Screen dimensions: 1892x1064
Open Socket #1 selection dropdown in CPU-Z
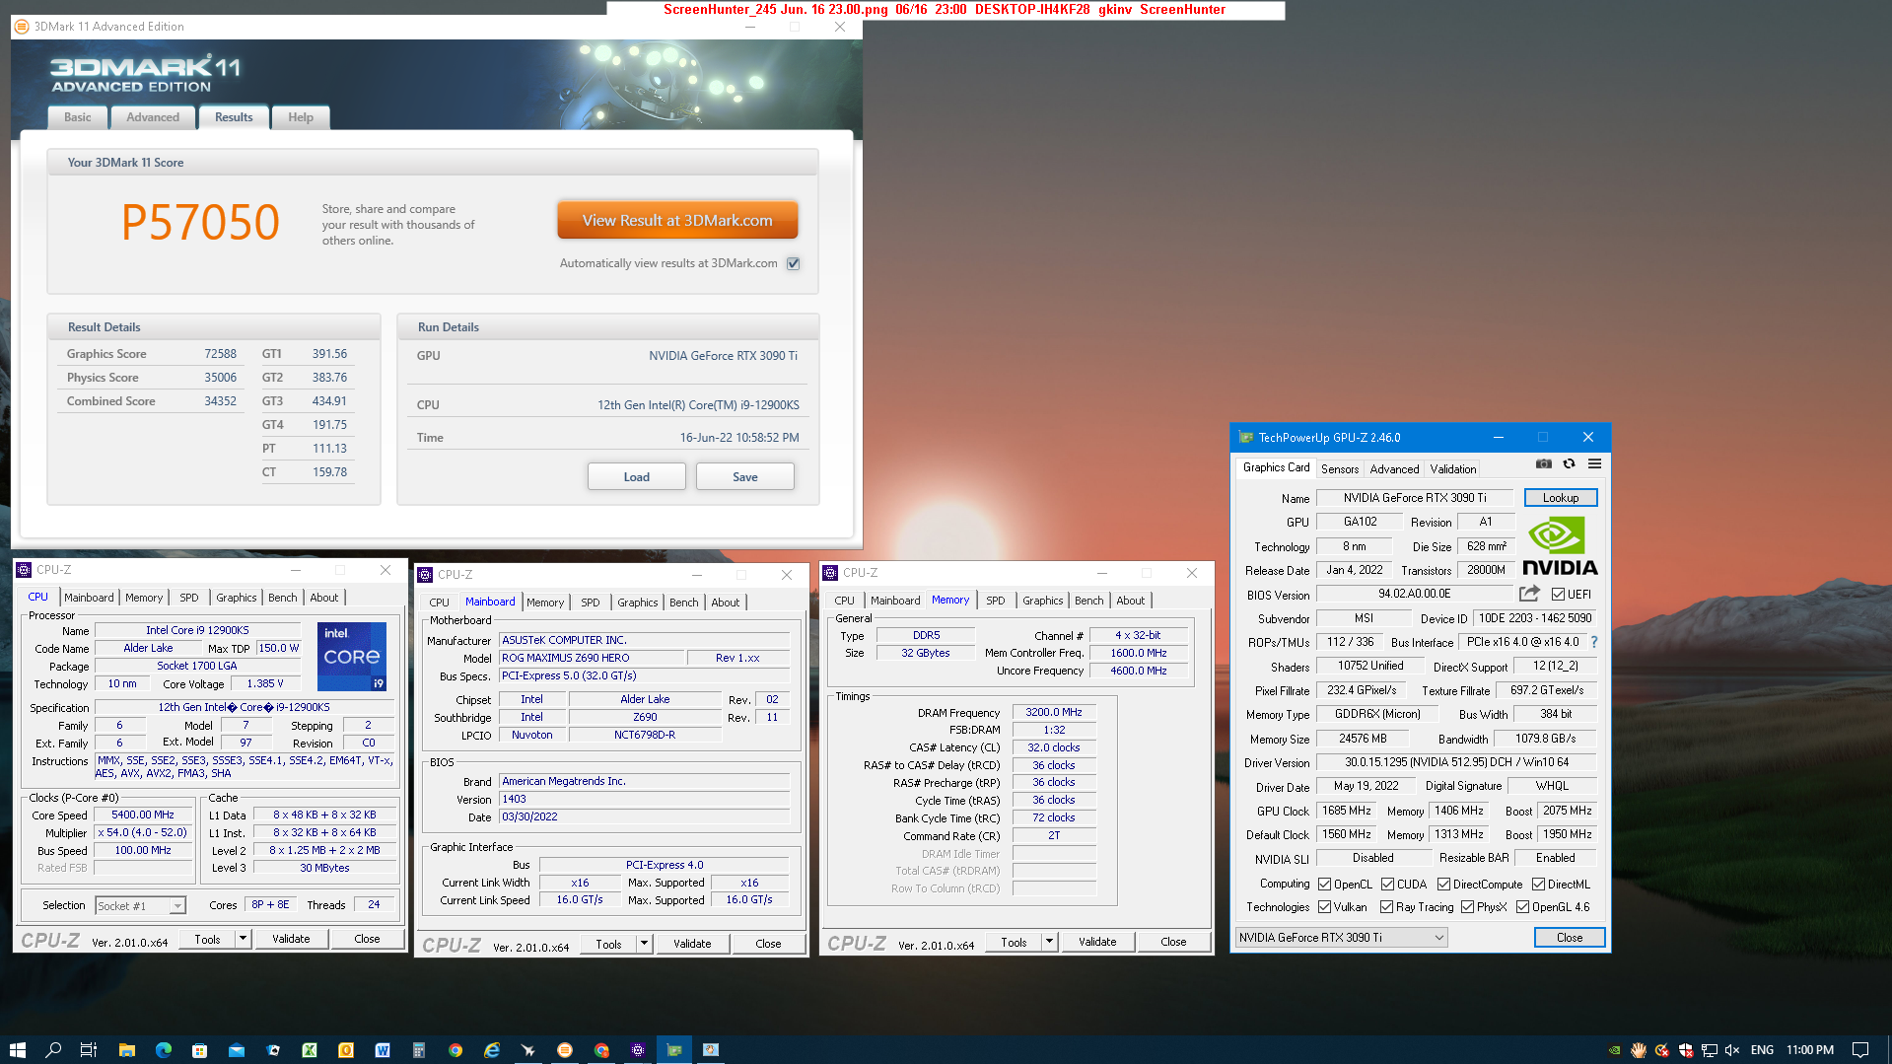click(x=140, y=905)
